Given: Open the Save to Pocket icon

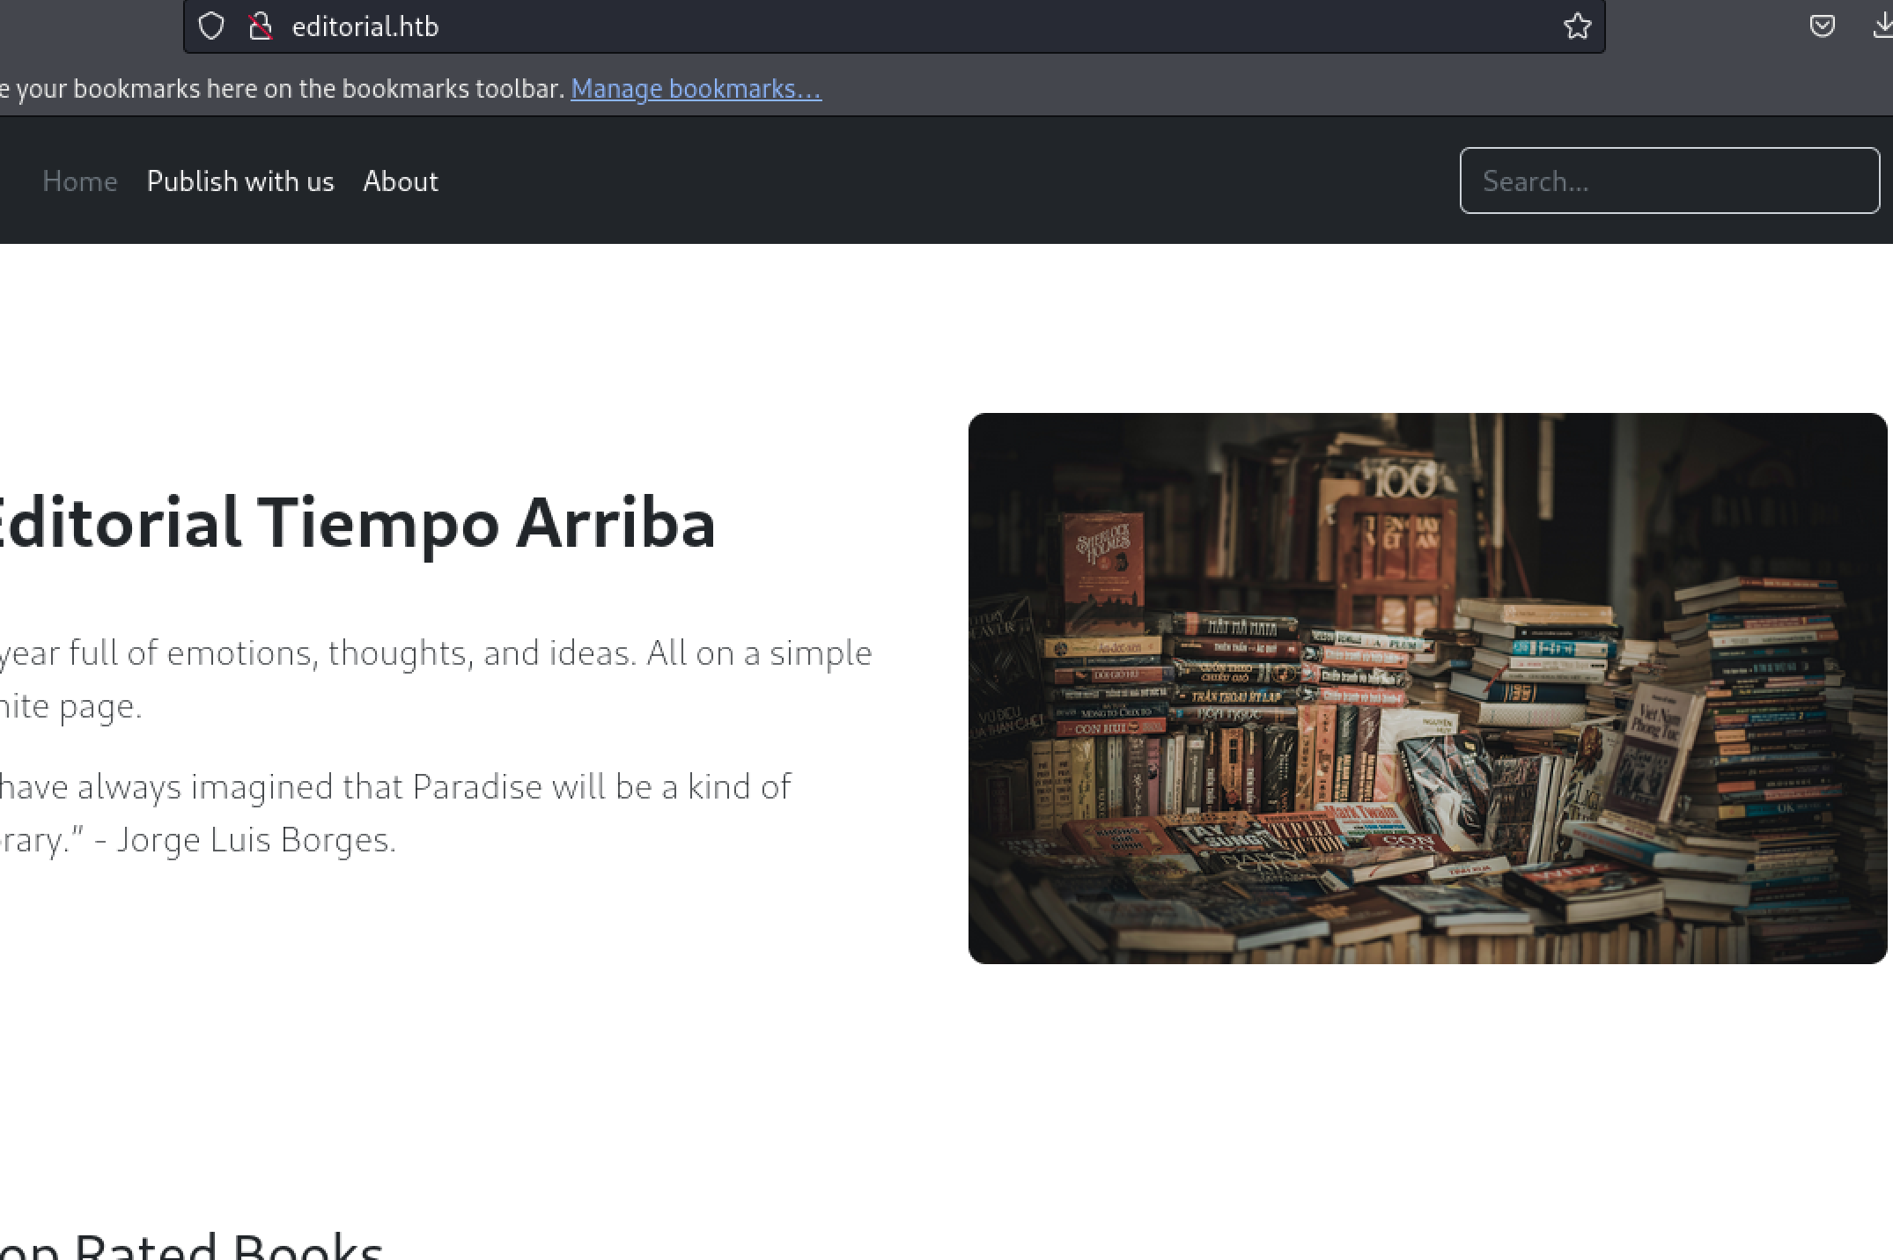Looking at the screenshot, I should tap(1822, 26).
